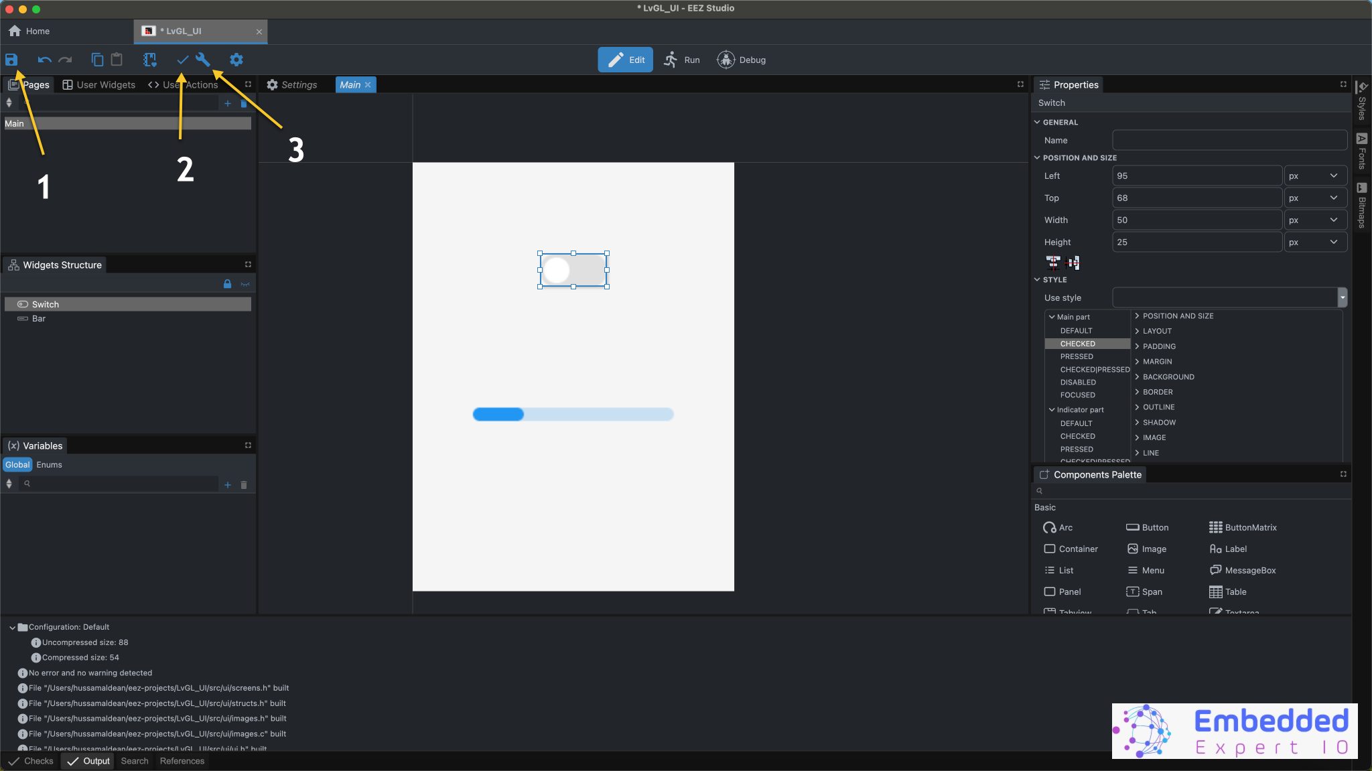
Task: Open the Search tab at the bottom
Action: pyautogui.click(x=134, y=760)
